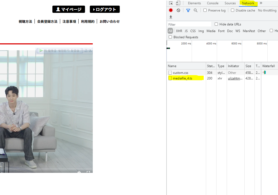The width and height of the screenshot is (278, 195).
Task: Open the network search magnifier
Action: click(195, 10)
